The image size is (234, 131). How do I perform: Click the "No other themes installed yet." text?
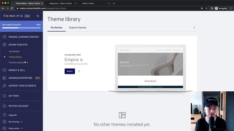click(122, 124)
